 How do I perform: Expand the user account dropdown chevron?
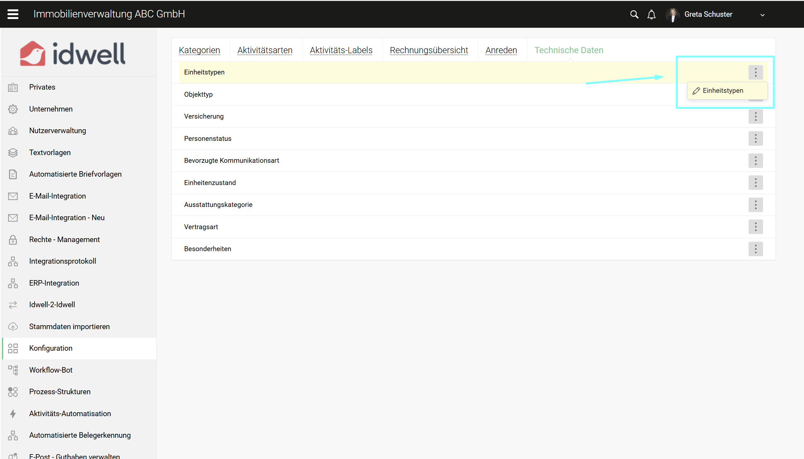pyautogui.click(x=762, y=15)
